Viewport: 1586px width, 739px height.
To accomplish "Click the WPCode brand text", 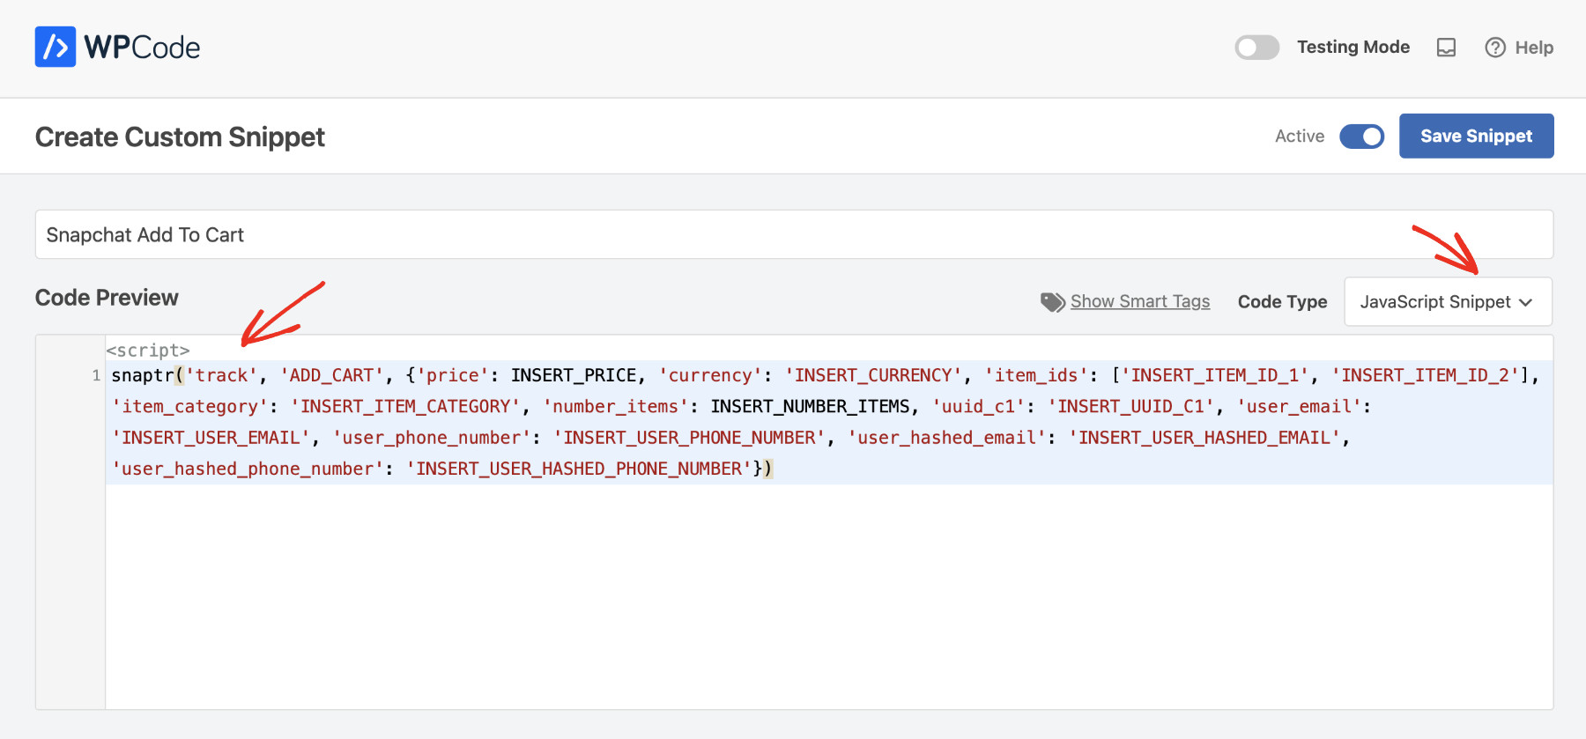I will tap(142, 48).
